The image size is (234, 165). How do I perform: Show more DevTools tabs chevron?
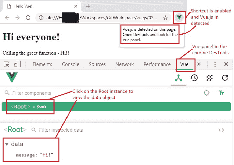[199, 64]
